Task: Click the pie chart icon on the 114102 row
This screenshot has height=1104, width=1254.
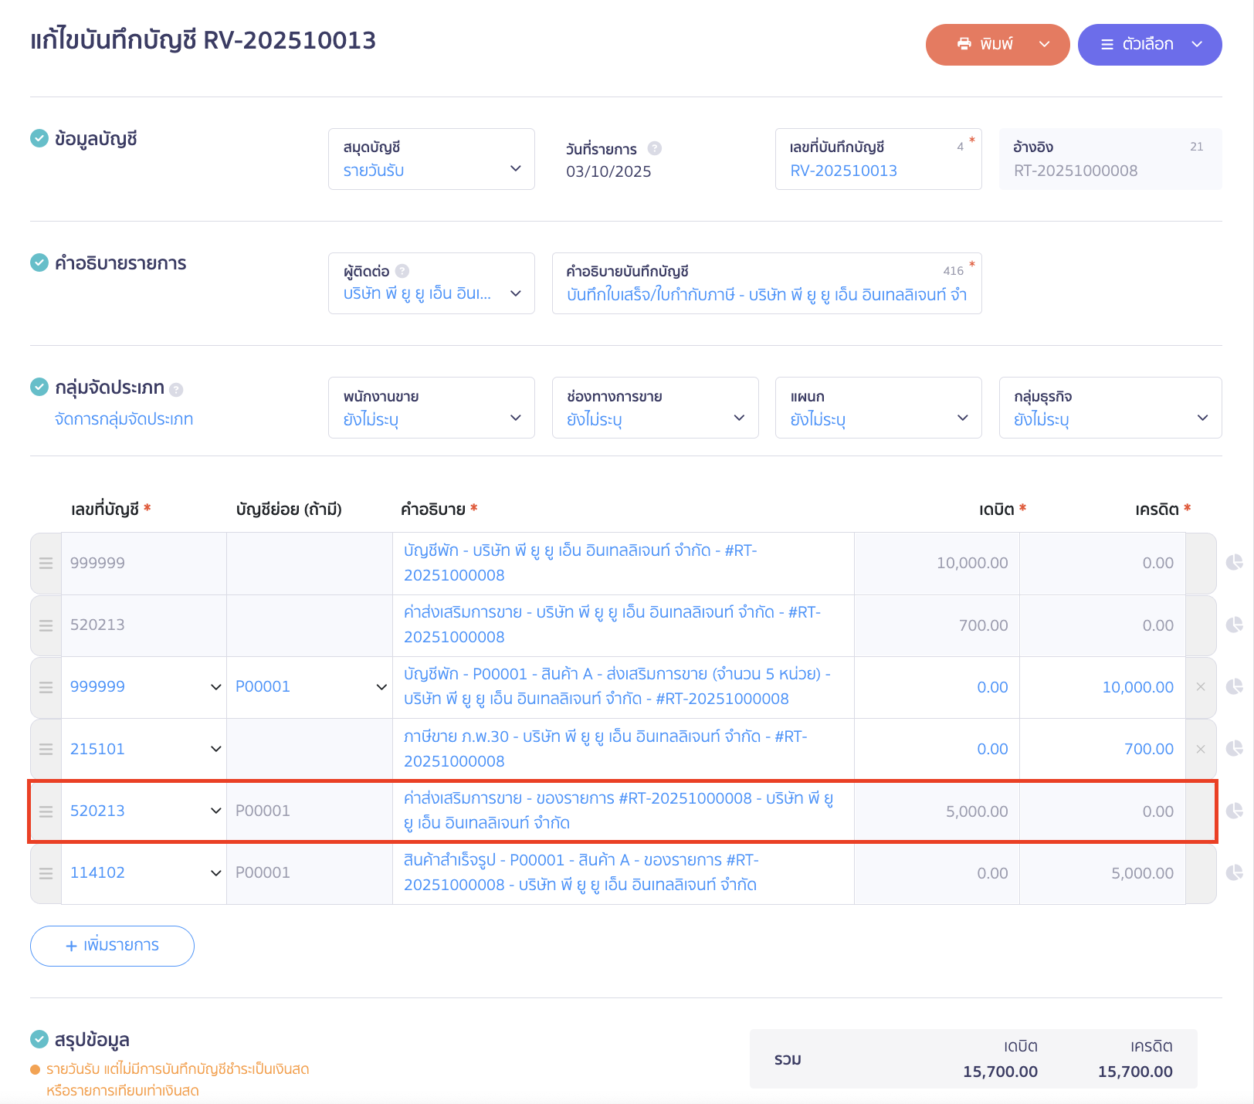Action: 1234,872
